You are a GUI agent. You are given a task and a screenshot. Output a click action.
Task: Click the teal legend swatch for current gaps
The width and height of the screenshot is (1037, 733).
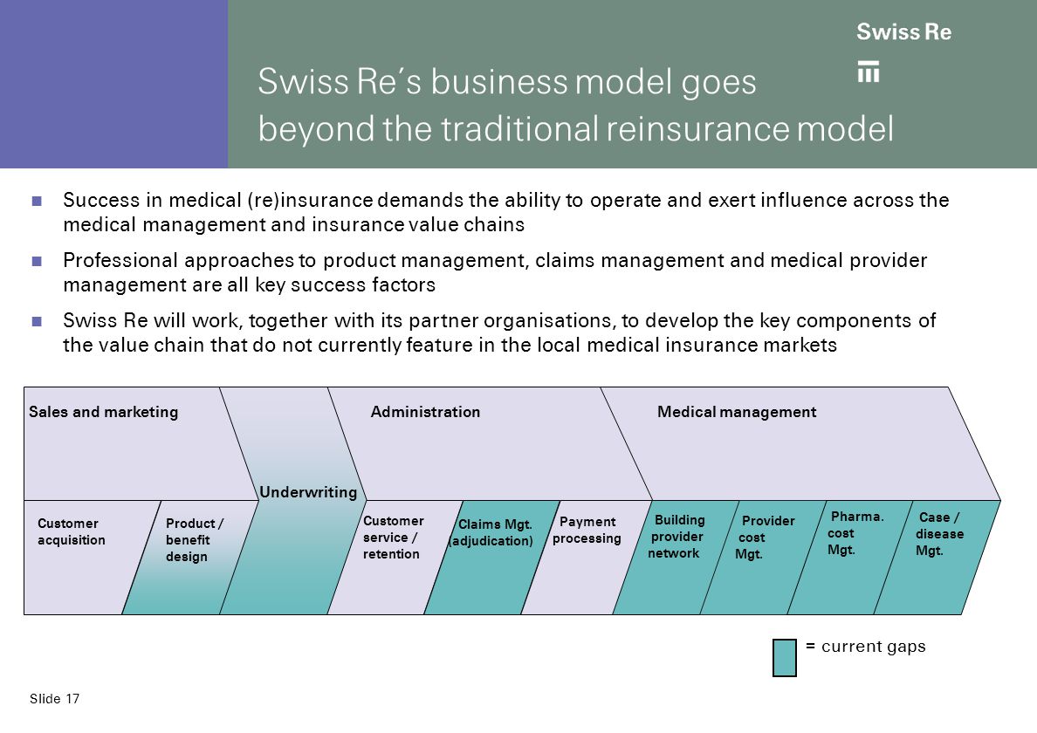pos(785,658)
